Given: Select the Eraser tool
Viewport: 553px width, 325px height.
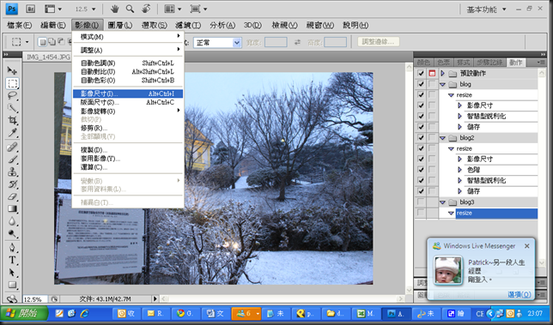Looking at the screenshot, I should coord(12,196).
